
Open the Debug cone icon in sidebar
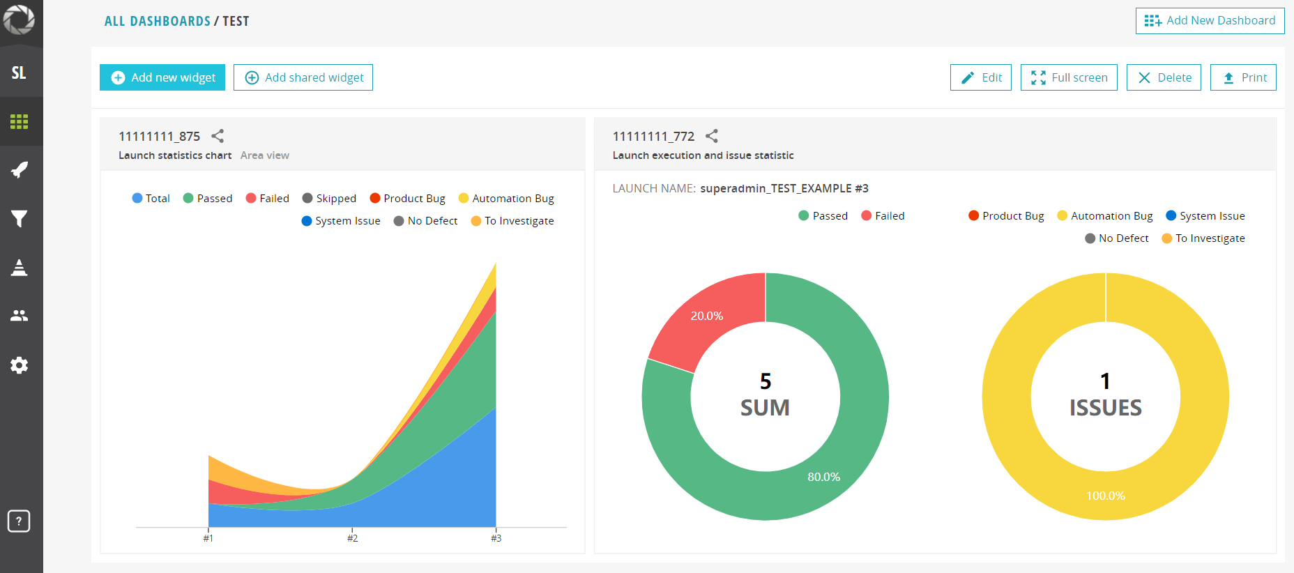(x=20, y=267)
